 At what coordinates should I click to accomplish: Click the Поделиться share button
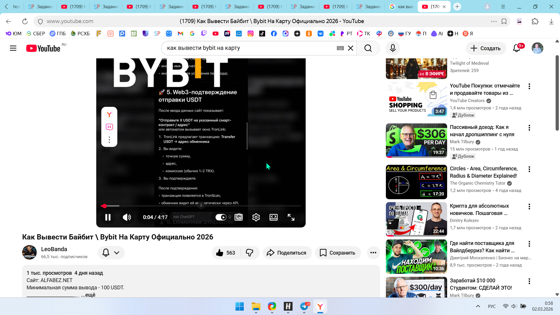[287, 253]
